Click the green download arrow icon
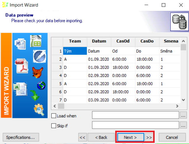Image resolution: width=189 pixels, height=144 pixels. (x=35, y=95)
